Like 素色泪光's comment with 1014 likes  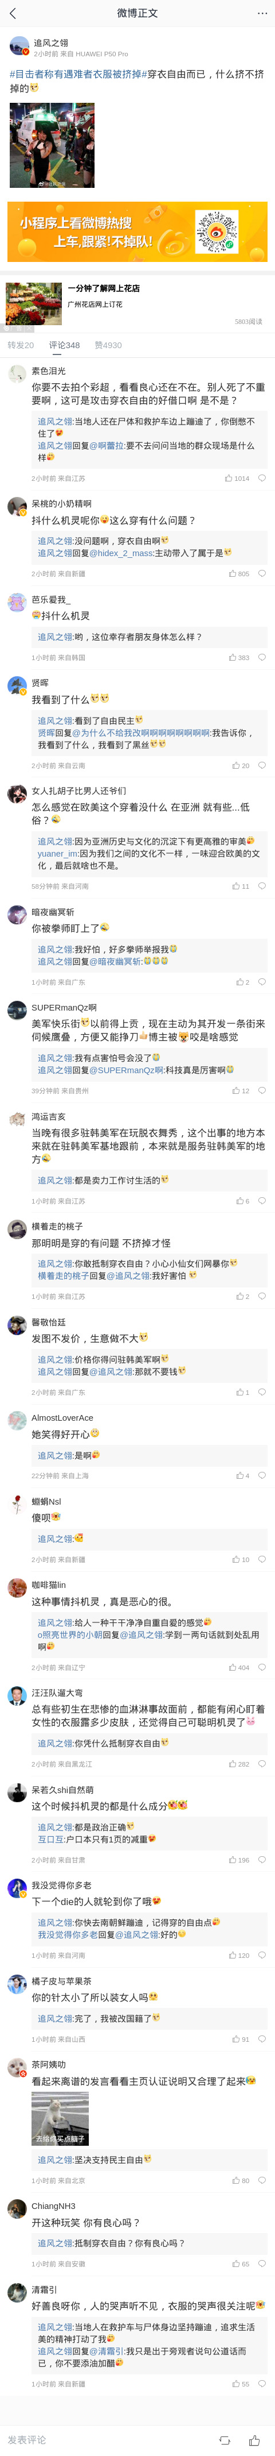[237, 479]
